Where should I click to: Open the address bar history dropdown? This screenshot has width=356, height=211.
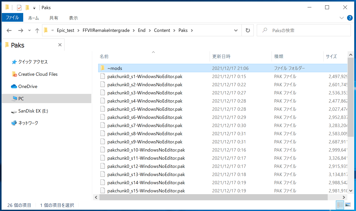[x=236, y=30]
